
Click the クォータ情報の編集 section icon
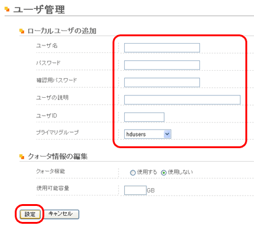coord(22,157)
